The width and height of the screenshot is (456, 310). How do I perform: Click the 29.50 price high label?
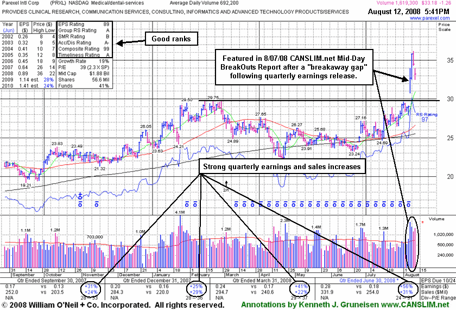187,100
